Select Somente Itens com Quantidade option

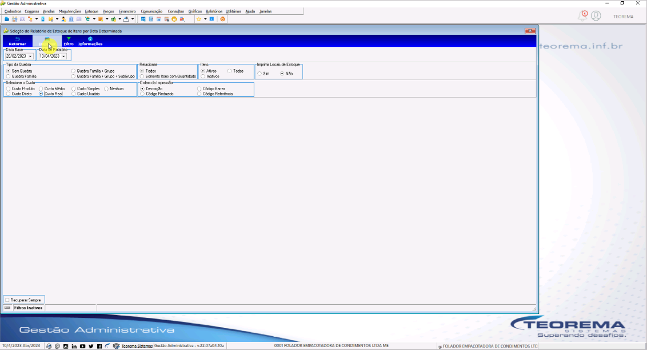click(142, 76)
